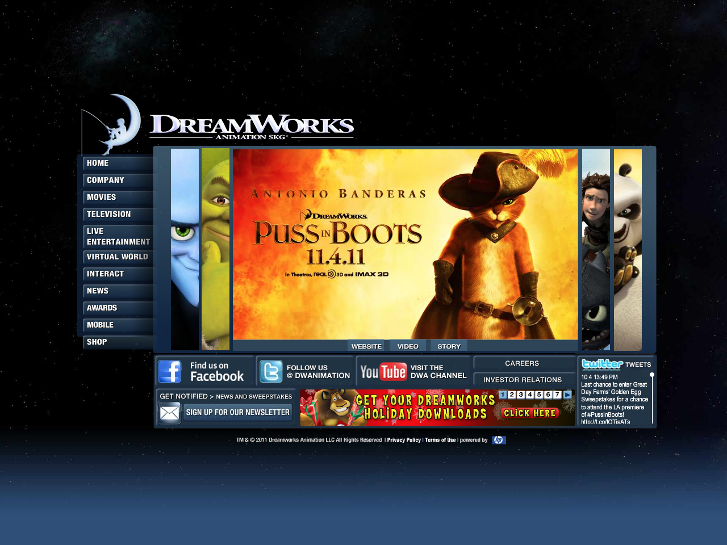Switch to the Website tab
The width and height of the screenshot is (727, 545).
tap(366, 346)
